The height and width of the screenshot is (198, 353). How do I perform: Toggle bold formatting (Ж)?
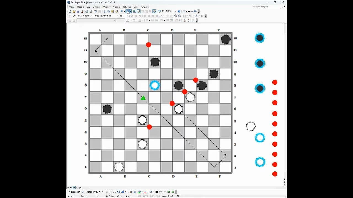[132, 16]
